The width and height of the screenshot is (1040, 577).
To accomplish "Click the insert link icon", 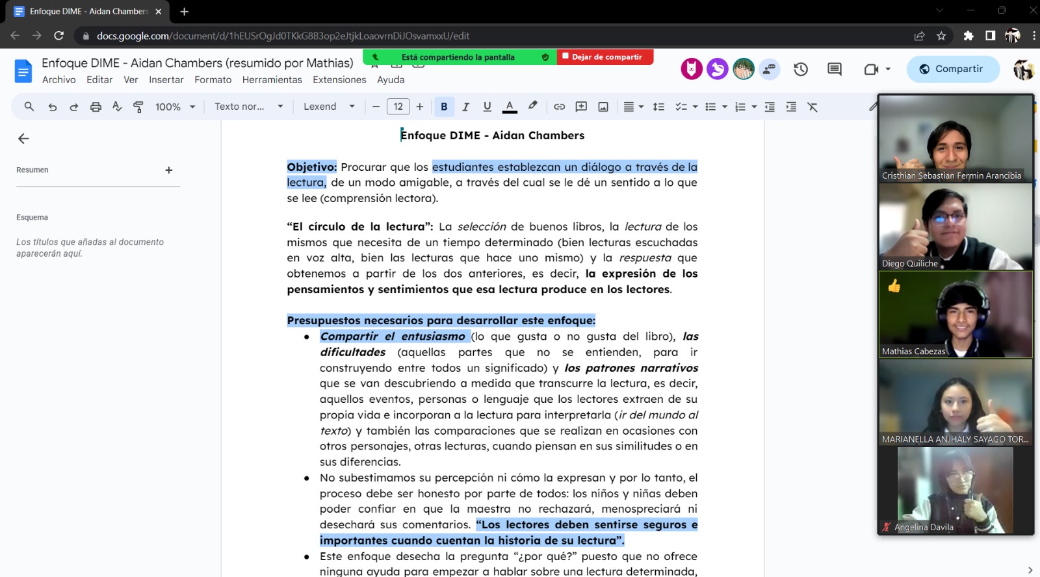I will coord(559,107).
